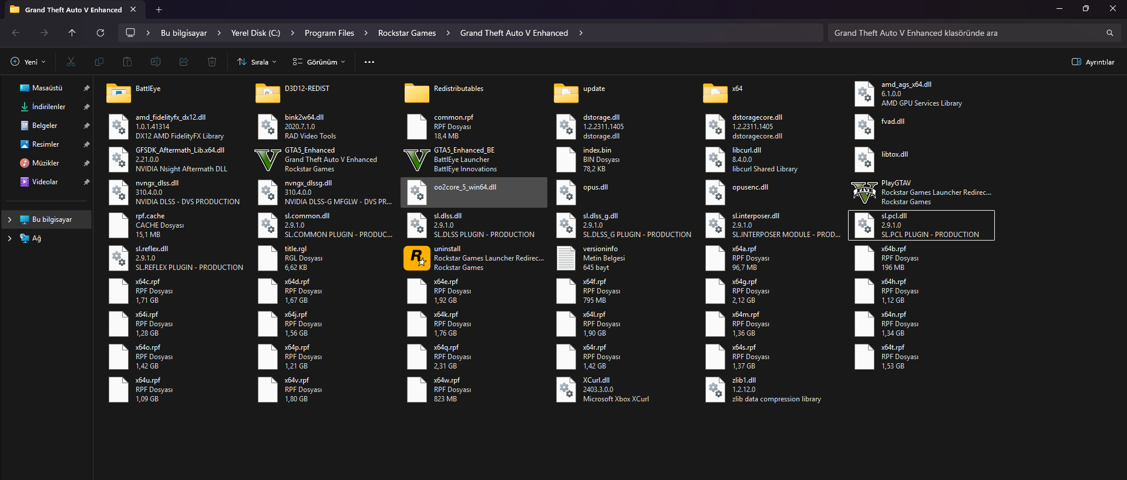Select the bink2w64.dll file name
1127x480 pixels.
[x=304, y=117]
